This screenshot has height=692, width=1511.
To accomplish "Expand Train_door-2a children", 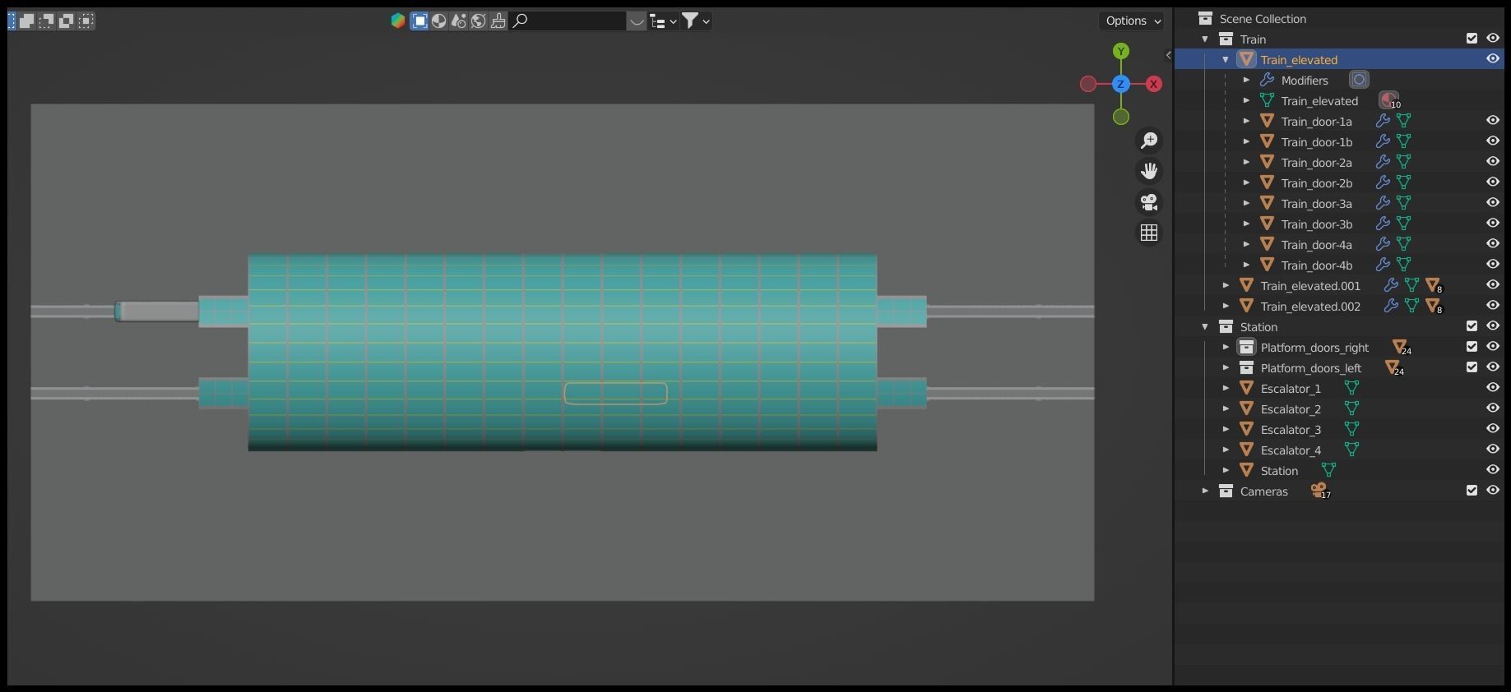I will (x=1246, y=162).
